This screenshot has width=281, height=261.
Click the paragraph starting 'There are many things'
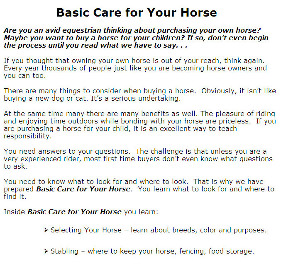[x=140, y=94]
